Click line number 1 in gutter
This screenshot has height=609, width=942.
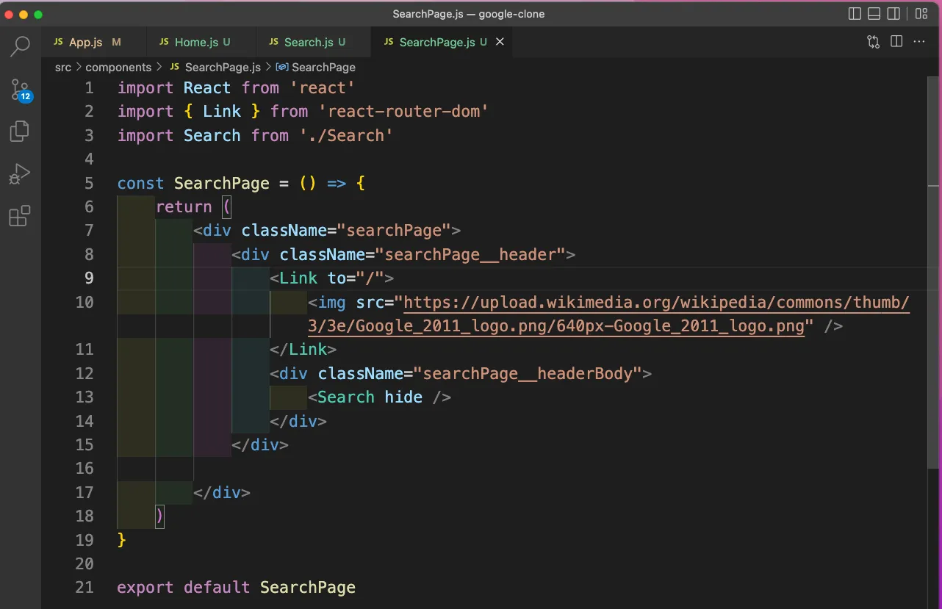point(89,88)
